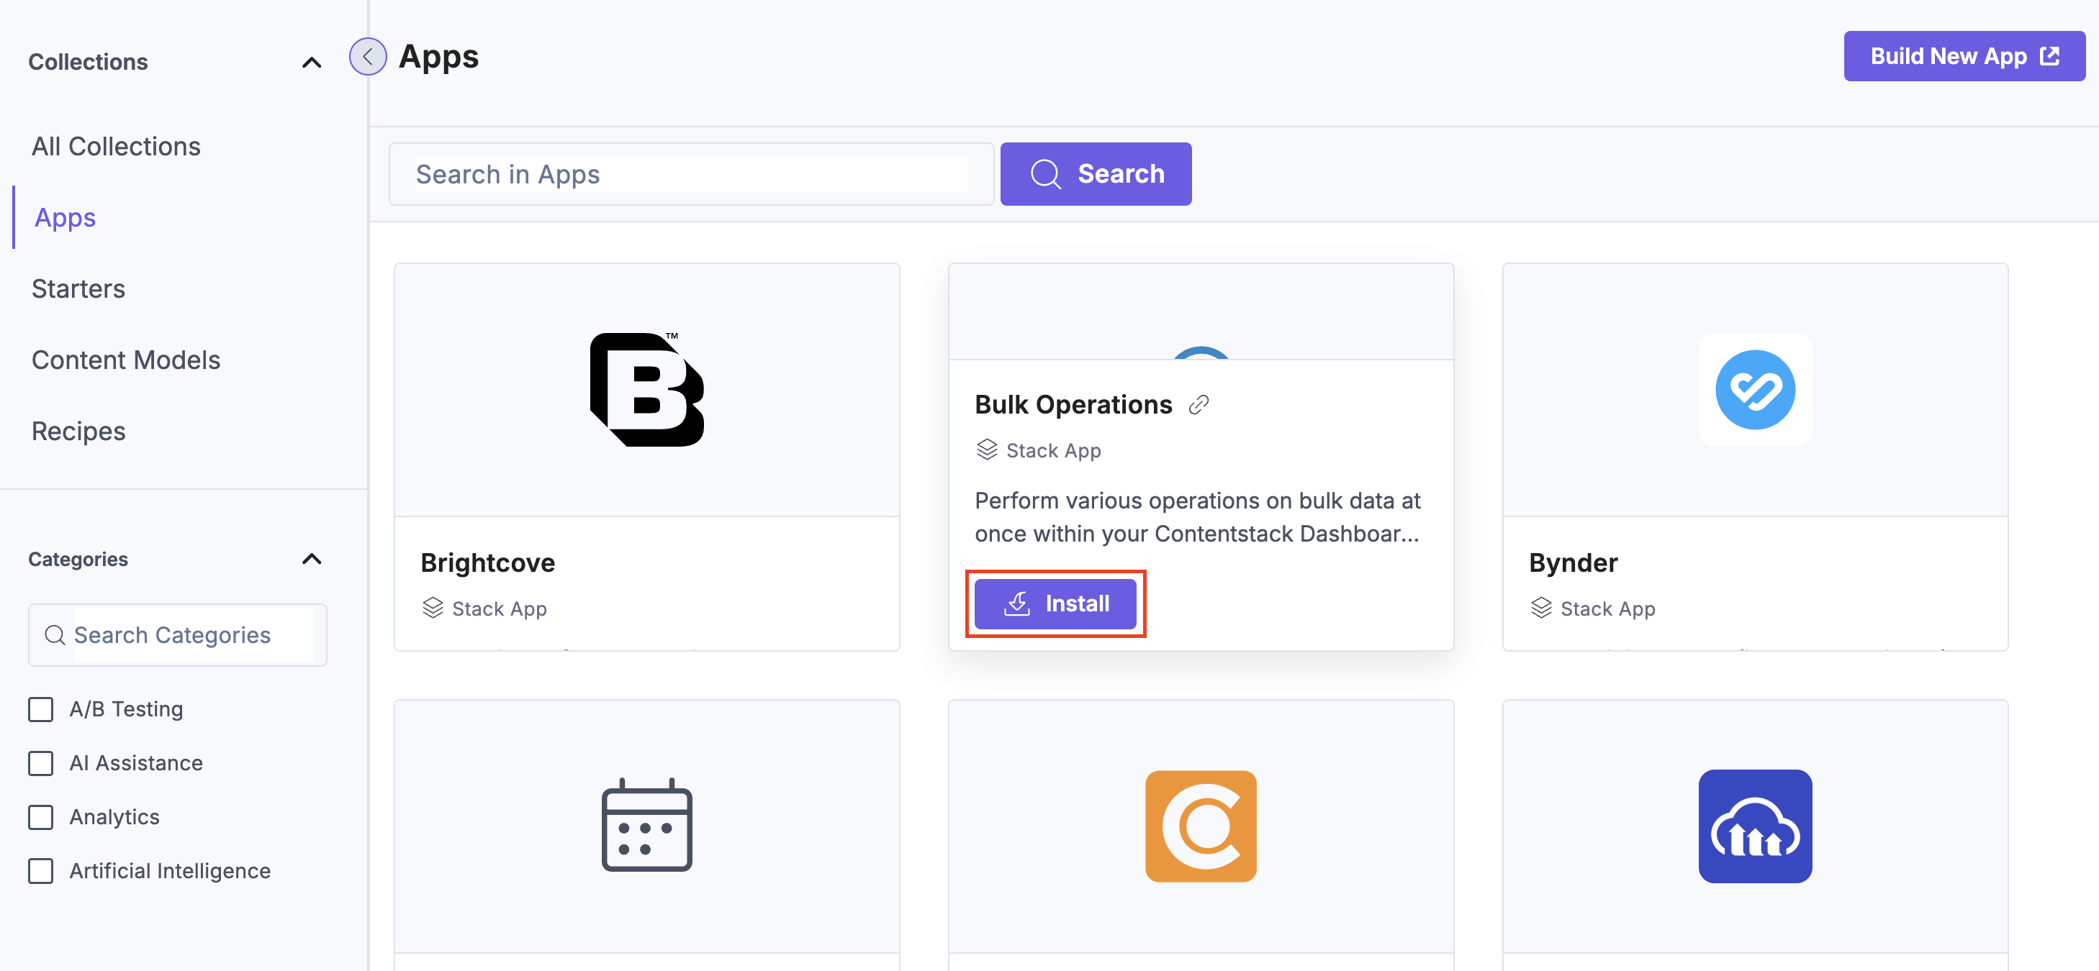Install the Bulk Operations app
Screen dimensions: 2099x971
(1055, 604)
